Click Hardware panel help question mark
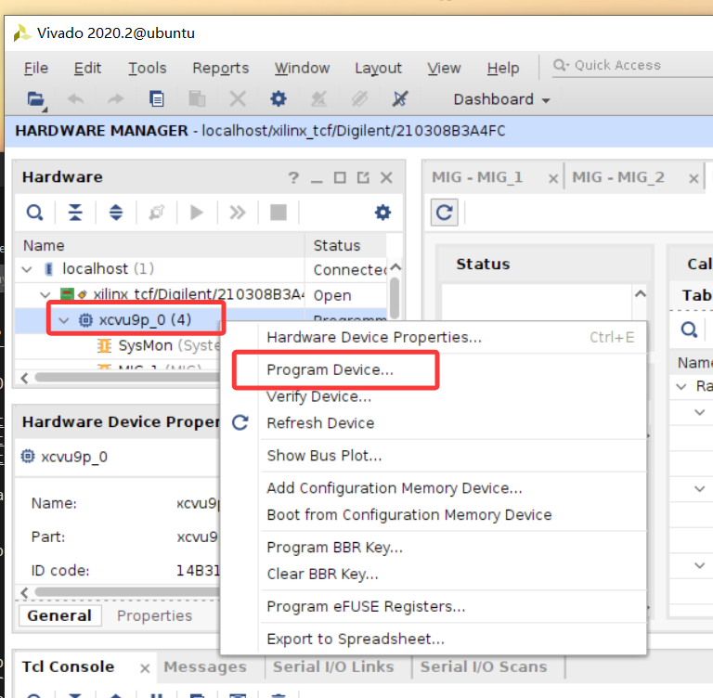Image resolution: width=713 pixels, height=698 pixels. pyautogui.click(x=293, y=177)
